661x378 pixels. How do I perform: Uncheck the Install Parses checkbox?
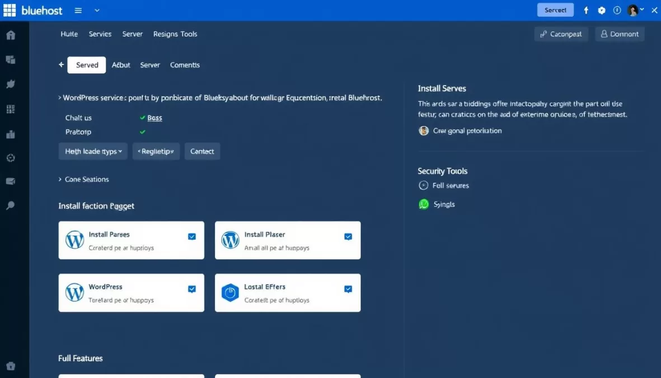pos(192,236)
